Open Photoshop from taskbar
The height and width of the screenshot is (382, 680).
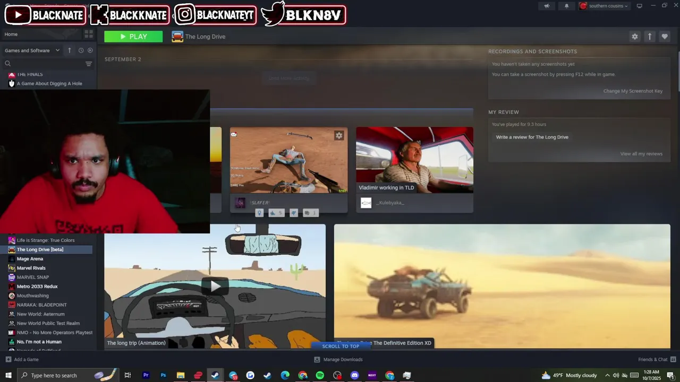click(163, 375)
